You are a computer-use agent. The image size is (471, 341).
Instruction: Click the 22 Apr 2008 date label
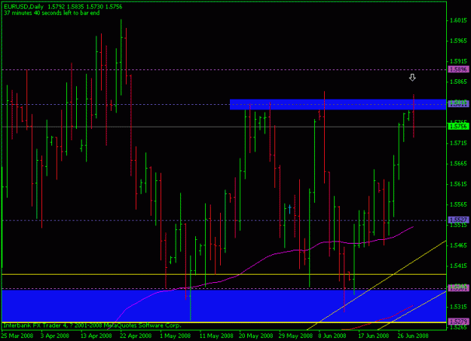136,336
